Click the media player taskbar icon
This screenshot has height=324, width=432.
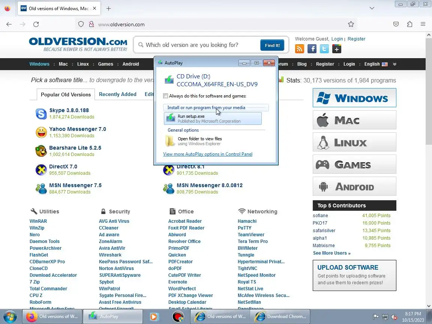pyautogui.click(x=154, y=316)
